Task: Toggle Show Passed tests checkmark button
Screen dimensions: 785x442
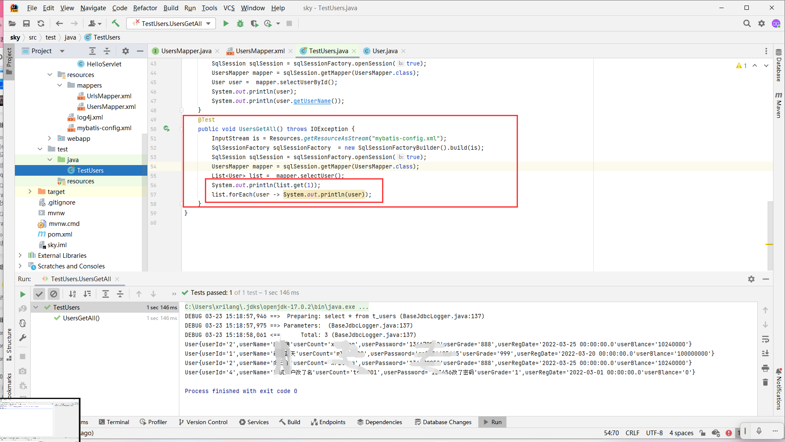Action: (39, 294)
